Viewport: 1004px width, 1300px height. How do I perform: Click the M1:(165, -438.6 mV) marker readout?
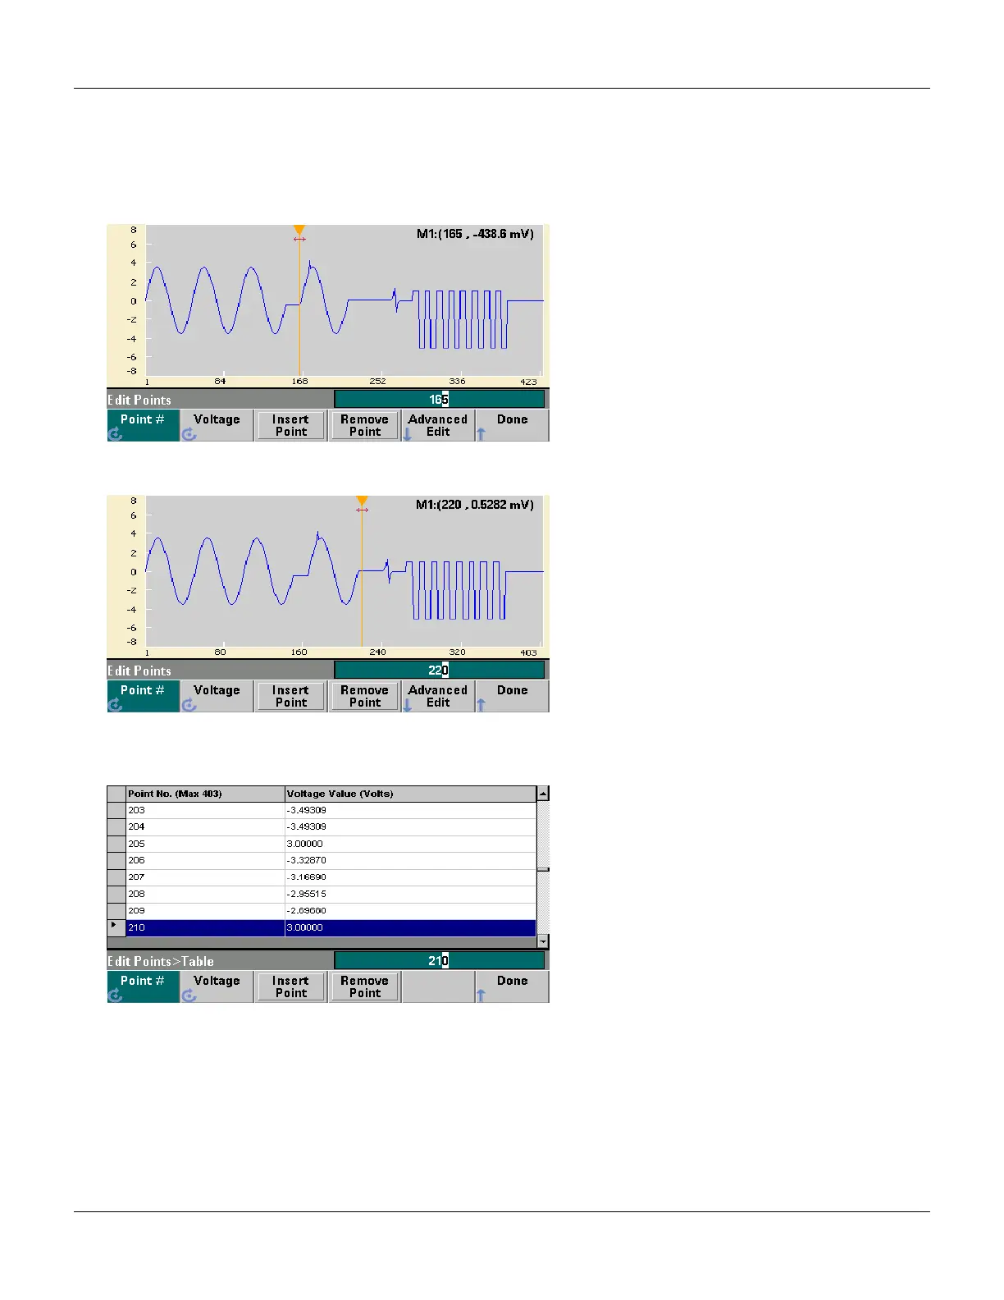(475, 234)
